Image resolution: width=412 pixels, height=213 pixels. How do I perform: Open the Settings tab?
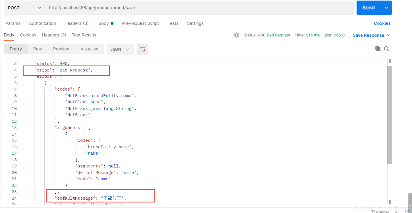click(x=195, y=23)
